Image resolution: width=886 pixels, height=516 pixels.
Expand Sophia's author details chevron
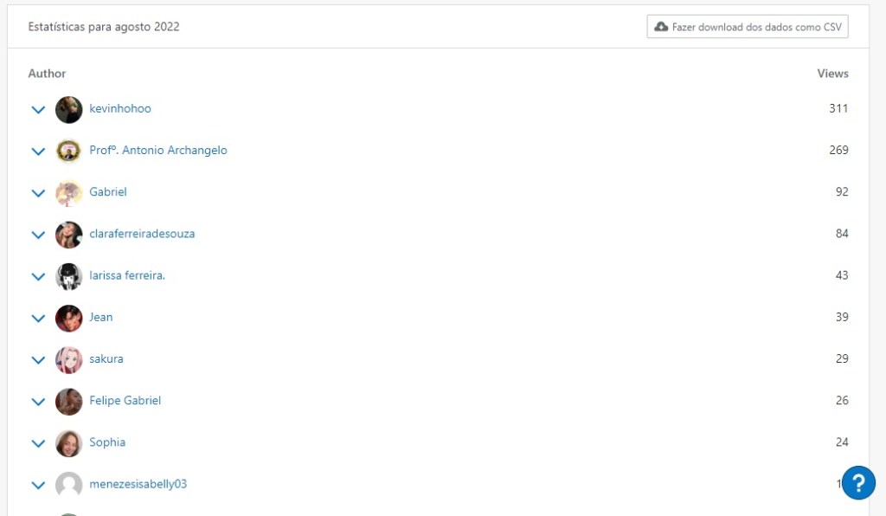coord(38,443)
